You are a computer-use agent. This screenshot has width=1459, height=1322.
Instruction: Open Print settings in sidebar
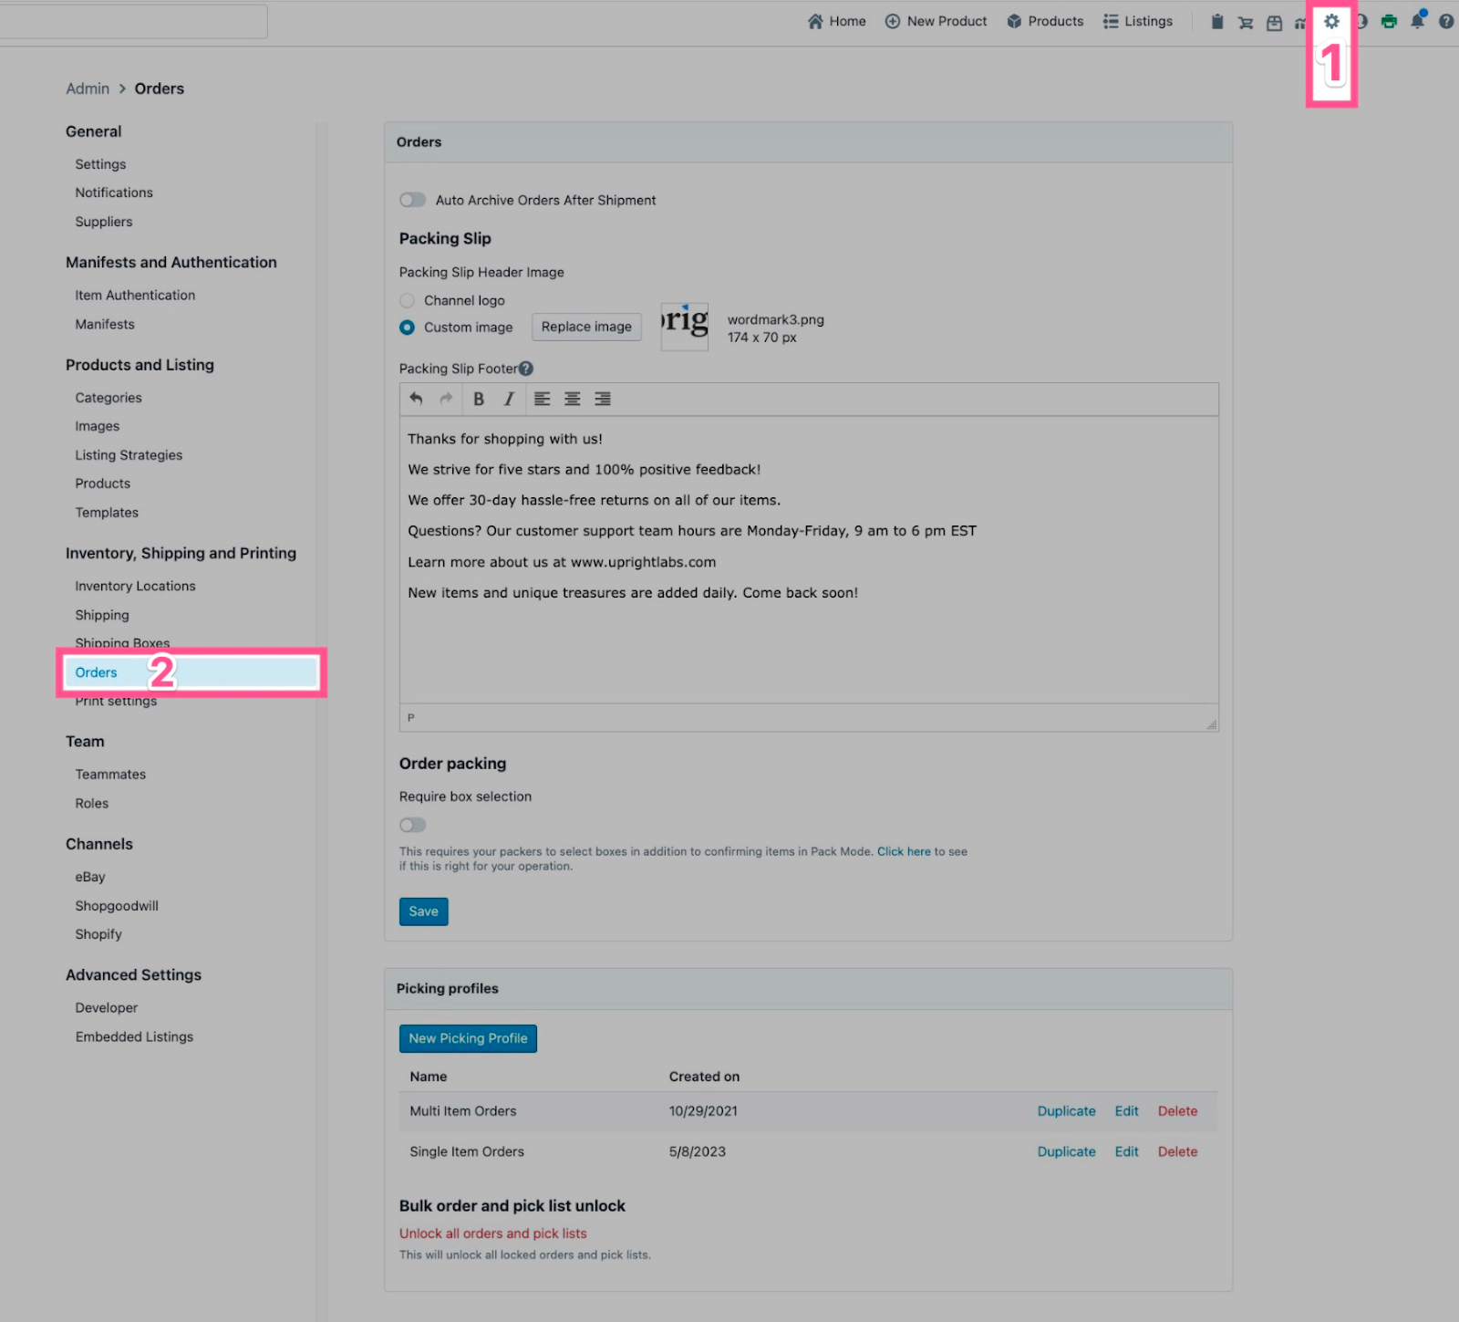pyautogui.click(x=116, y=702)
